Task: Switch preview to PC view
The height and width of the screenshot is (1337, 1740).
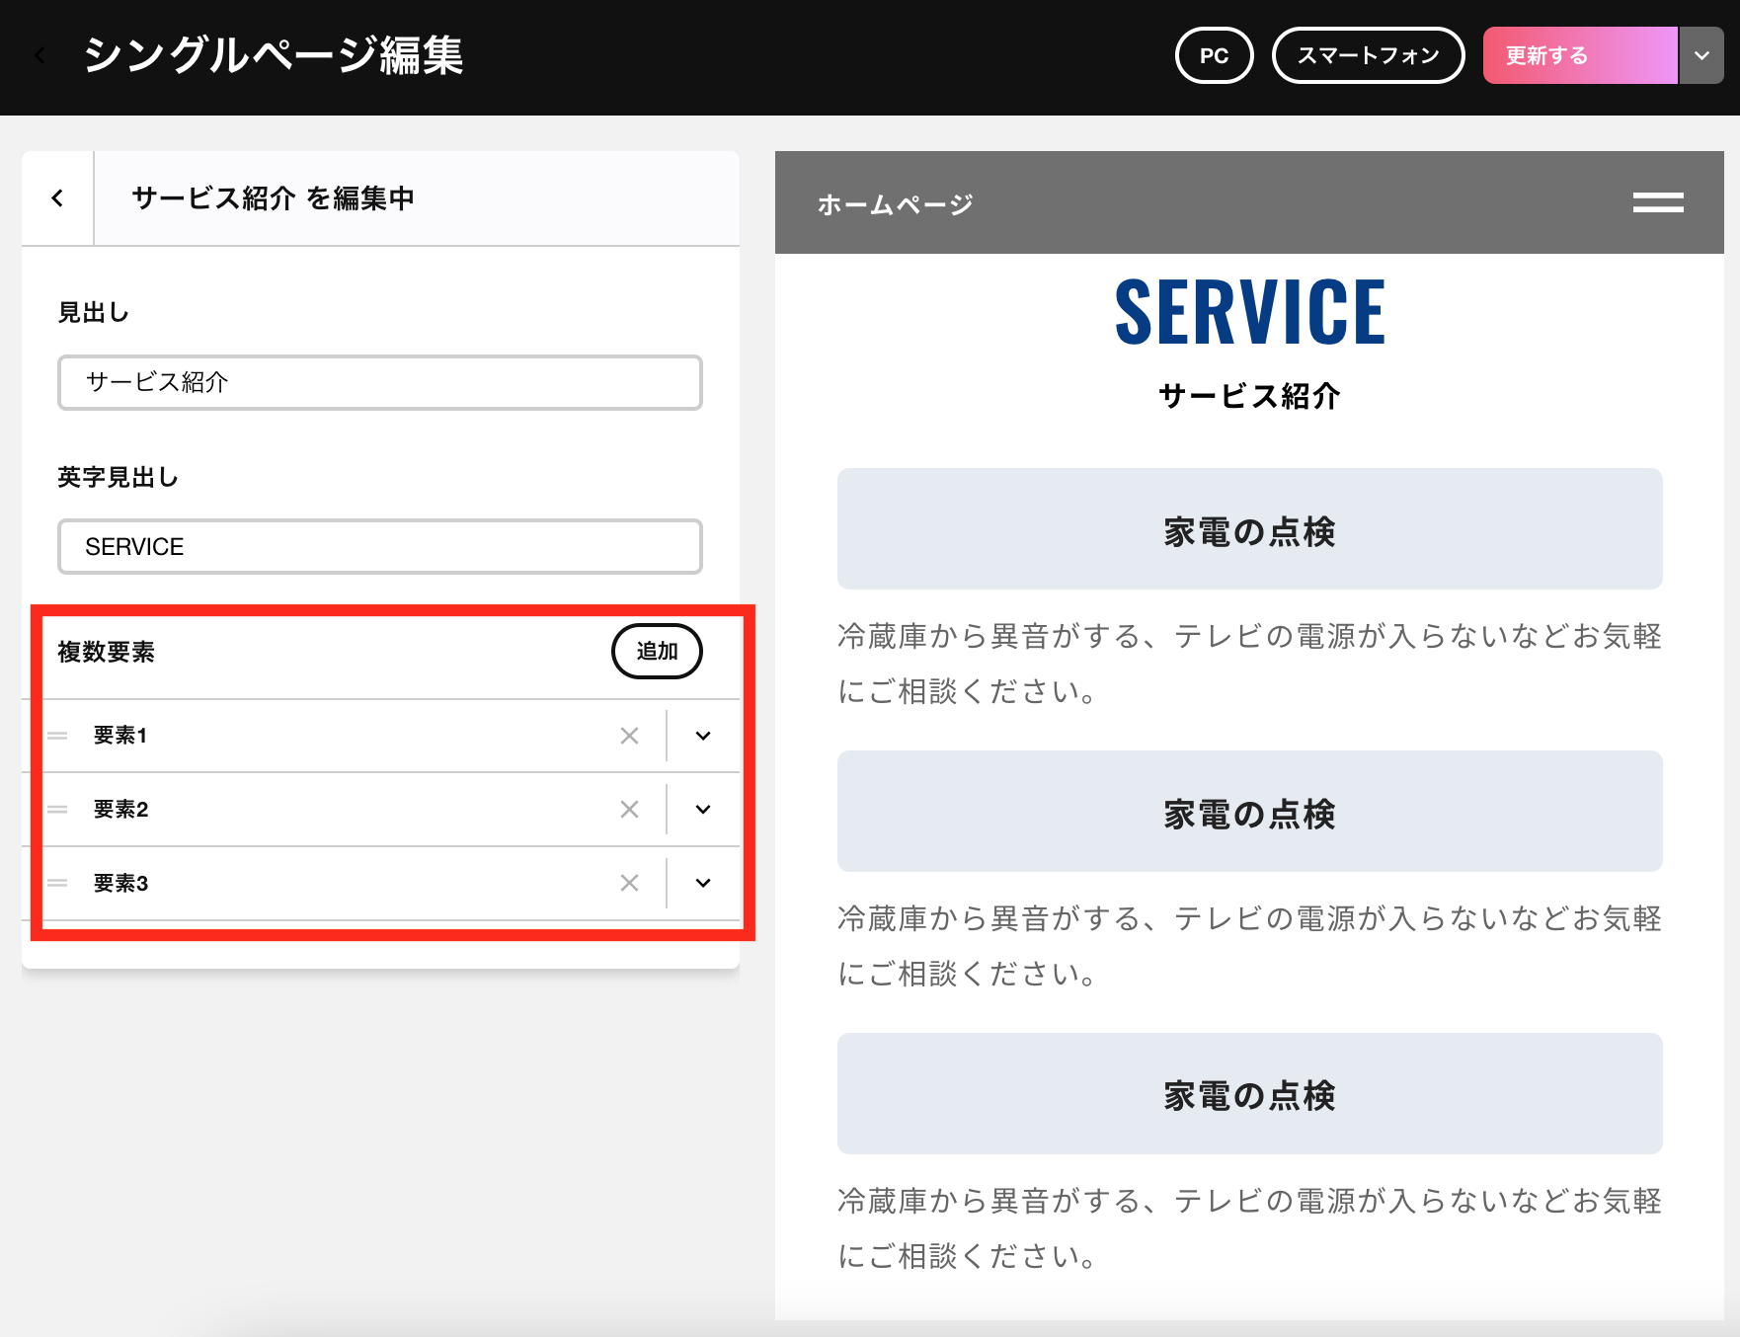Action: click(1214, 55)
